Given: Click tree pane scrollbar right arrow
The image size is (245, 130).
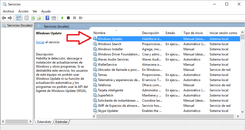Looking at the screenshot, I should [x=30, y=121].
